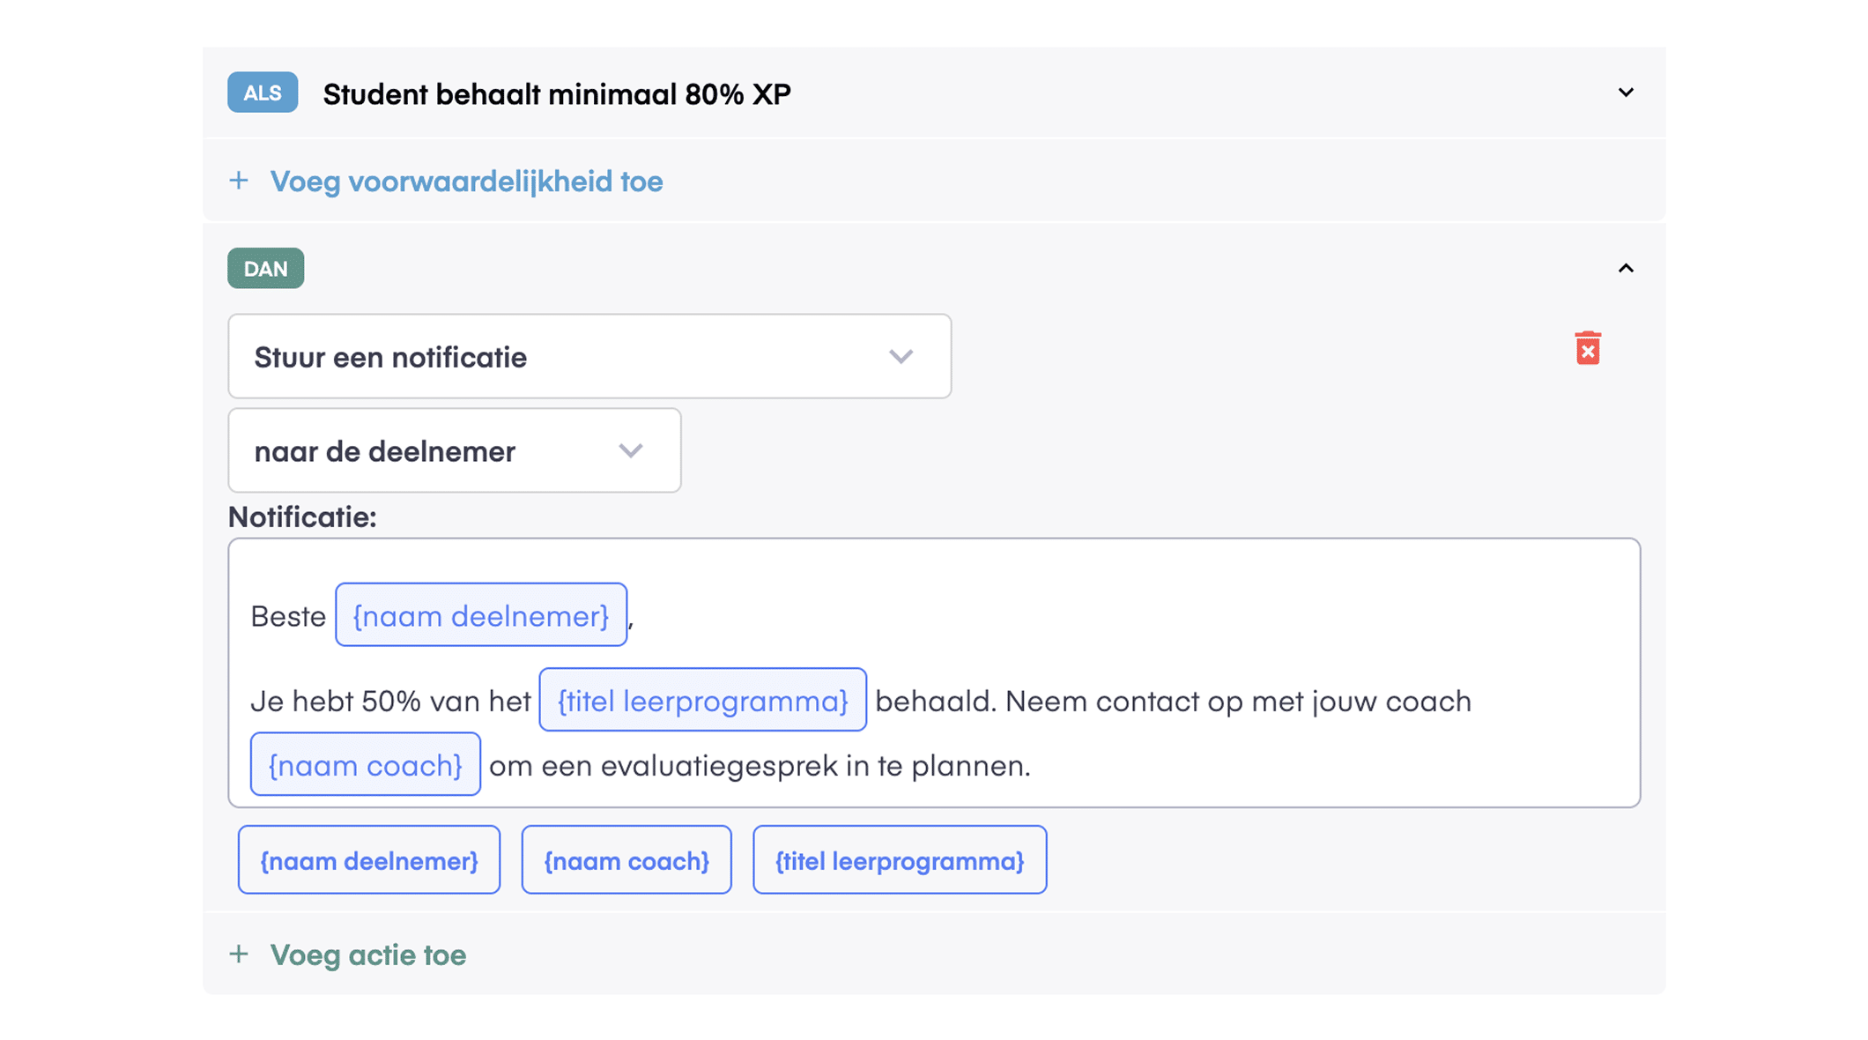This screenshot has width=1868, height=1040.
Task: Insert {naam coach} variable button below message
Action: pyautogui.click(x=626, y=860)
